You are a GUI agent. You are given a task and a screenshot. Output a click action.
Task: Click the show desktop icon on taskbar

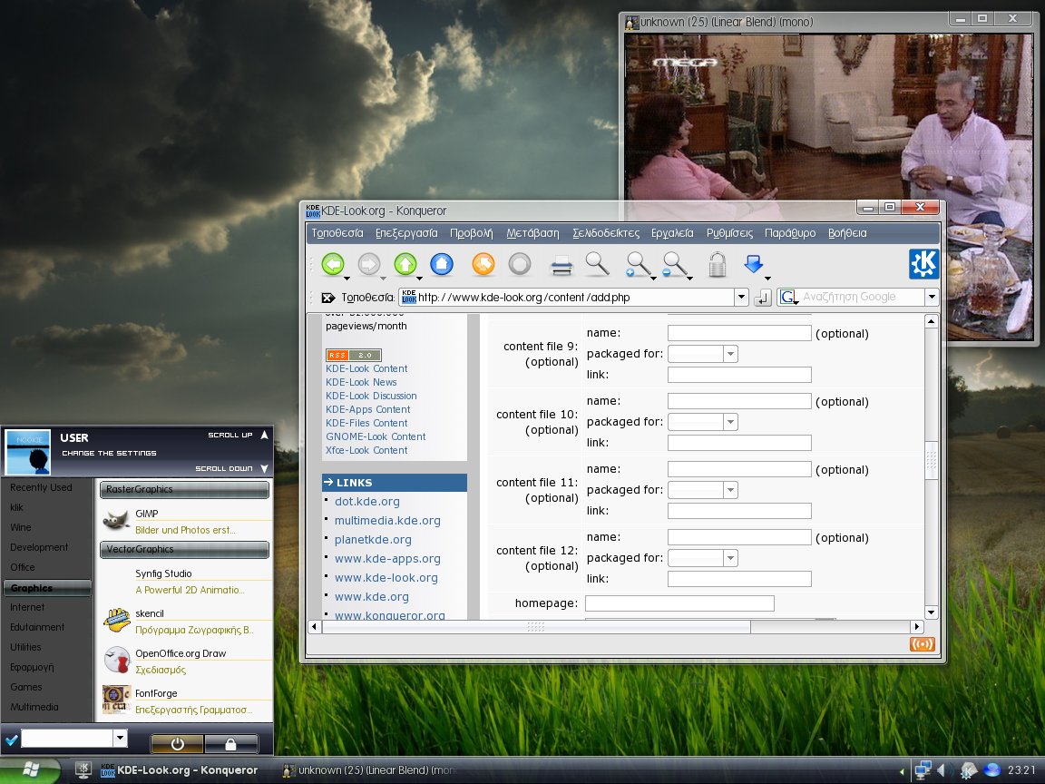83,770
